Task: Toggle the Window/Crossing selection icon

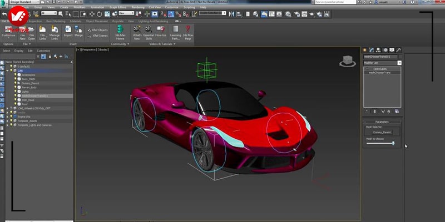Action: [83, 14]
